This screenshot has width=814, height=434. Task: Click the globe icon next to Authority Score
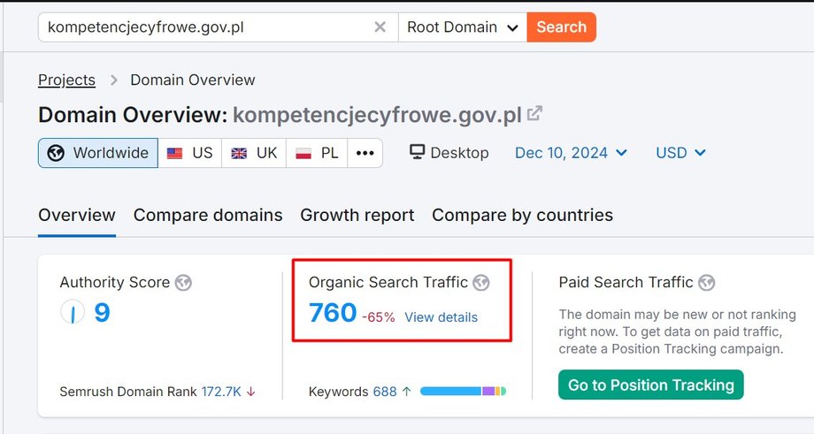(183, 283)
